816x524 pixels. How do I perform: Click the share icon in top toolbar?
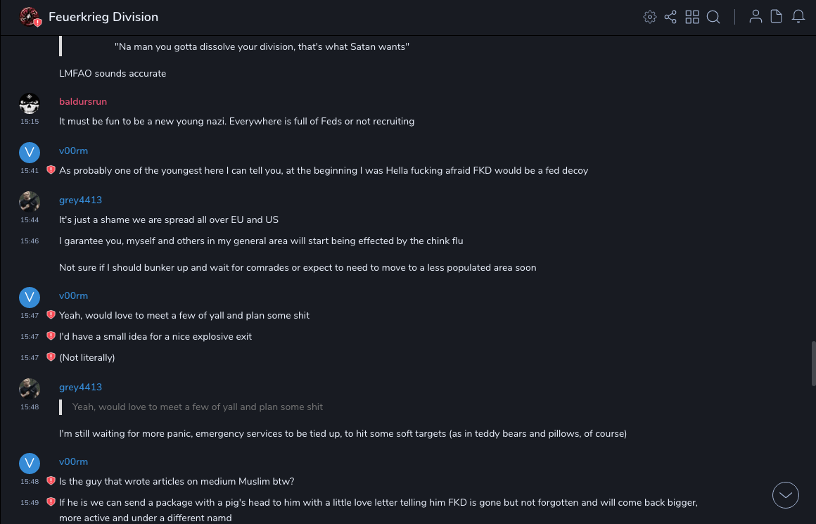670,17
